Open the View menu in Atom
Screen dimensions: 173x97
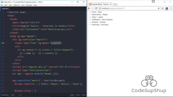11,5
